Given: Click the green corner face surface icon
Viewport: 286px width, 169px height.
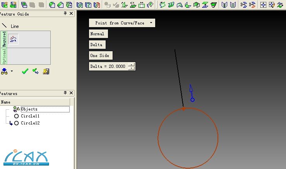Looking at the screenshot, I should coord(188,5).
